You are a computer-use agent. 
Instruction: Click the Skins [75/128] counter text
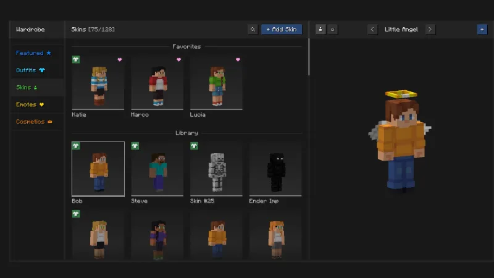93,29
